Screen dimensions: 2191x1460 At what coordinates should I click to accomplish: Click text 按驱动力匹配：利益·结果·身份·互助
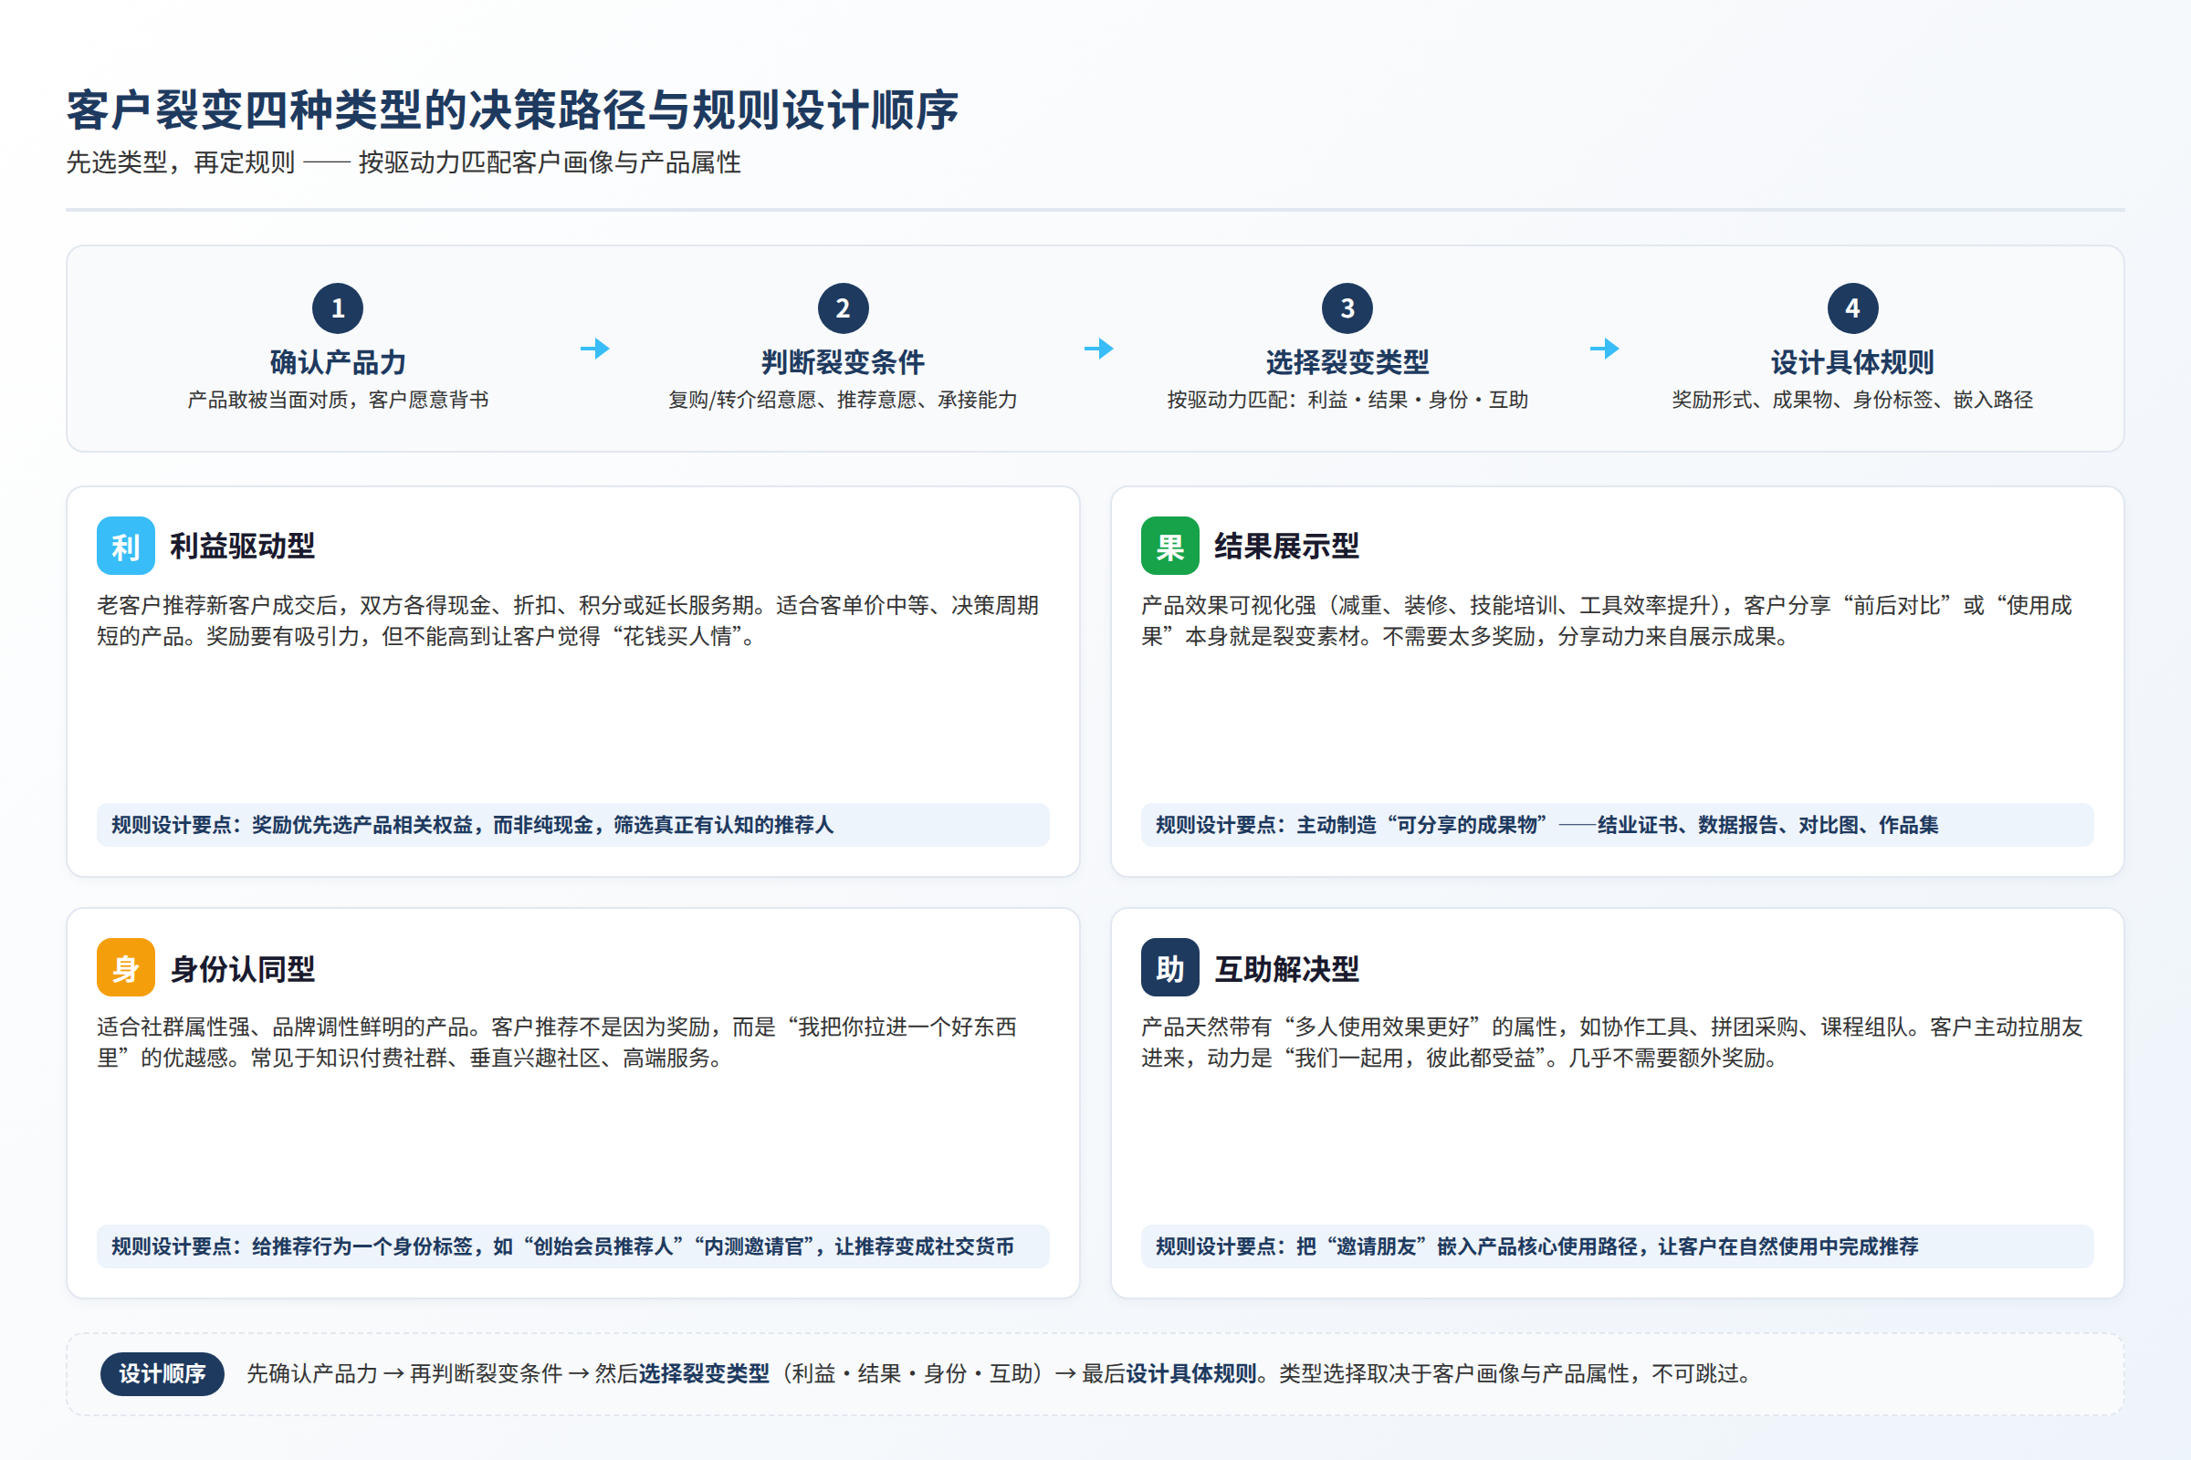coord(1348,401)
